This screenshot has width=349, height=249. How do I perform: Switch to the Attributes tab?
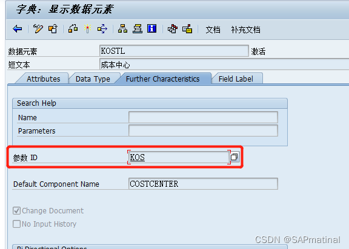tap(44, 79)
